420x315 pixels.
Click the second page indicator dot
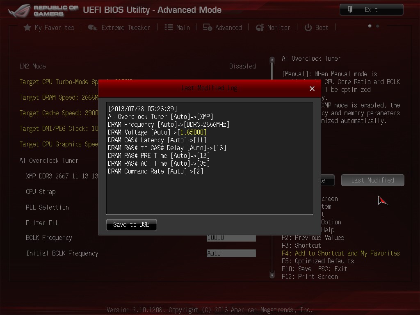coord(378,26)
